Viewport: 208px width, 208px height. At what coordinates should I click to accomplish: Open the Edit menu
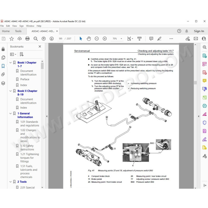click(x=8, y=26)
